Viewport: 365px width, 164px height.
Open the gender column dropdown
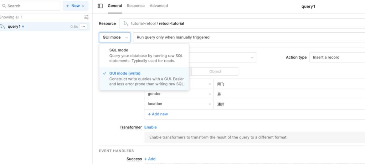click(179, 94)
